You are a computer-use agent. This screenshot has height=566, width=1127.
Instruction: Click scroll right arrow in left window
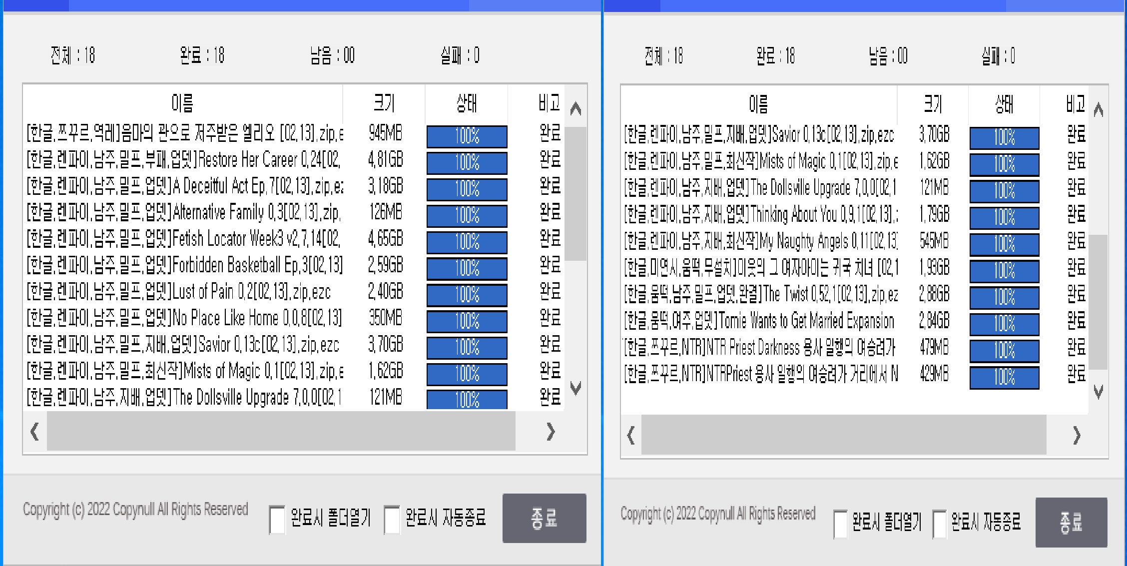[551, 432]
